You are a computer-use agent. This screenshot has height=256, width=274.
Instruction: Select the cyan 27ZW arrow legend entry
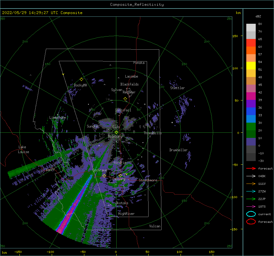point(251,191)
